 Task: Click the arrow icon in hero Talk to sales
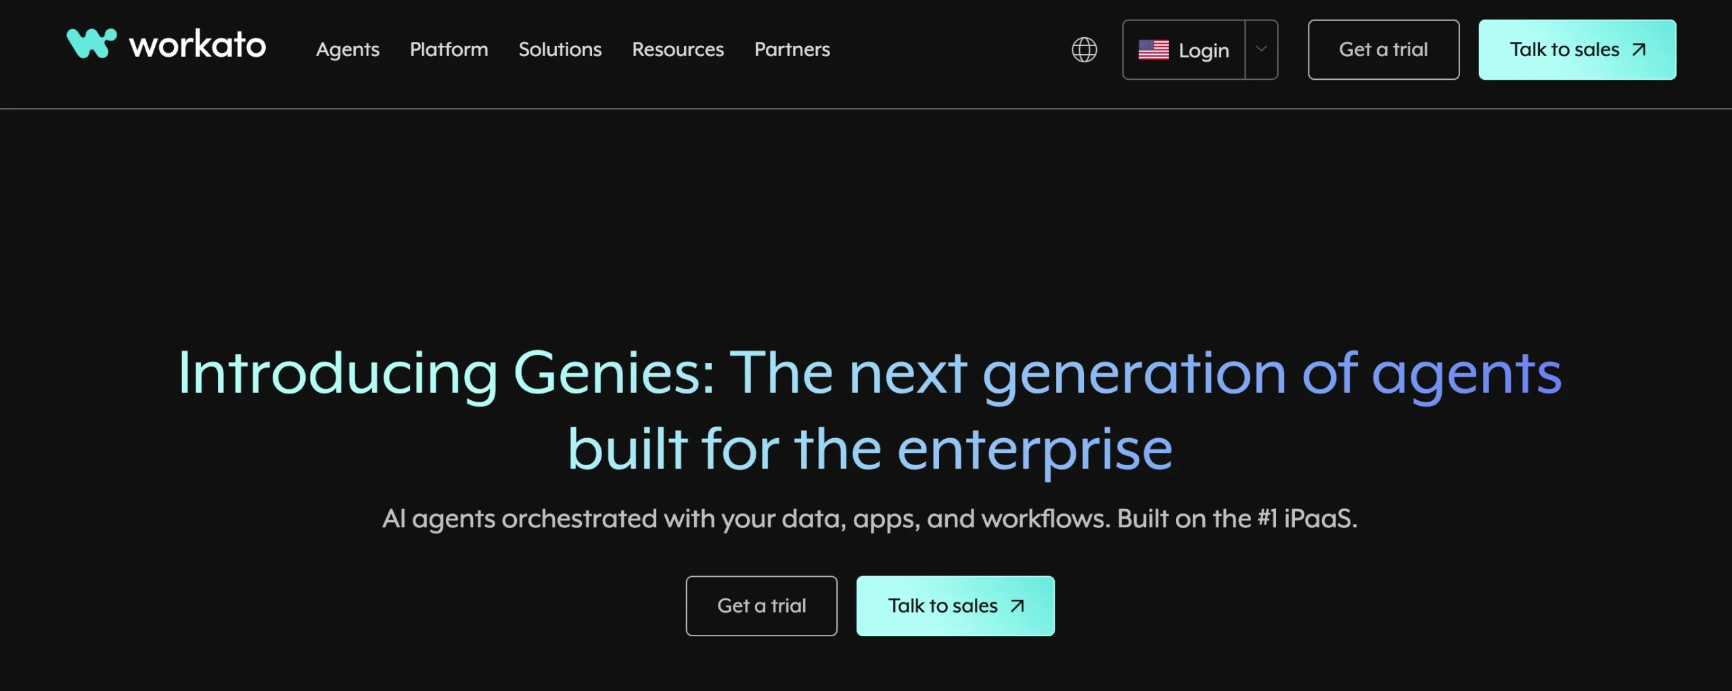pos(1017,606)
